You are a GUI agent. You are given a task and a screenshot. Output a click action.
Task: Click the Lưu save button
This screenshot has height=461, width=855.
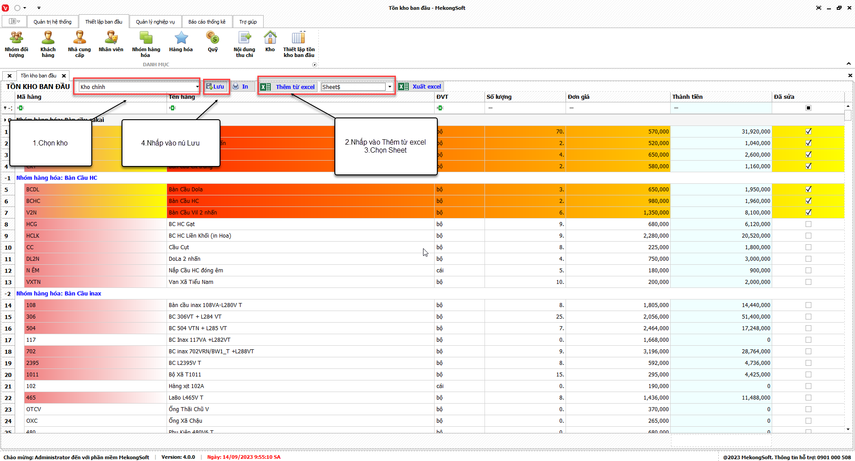(x=216, y=87)
